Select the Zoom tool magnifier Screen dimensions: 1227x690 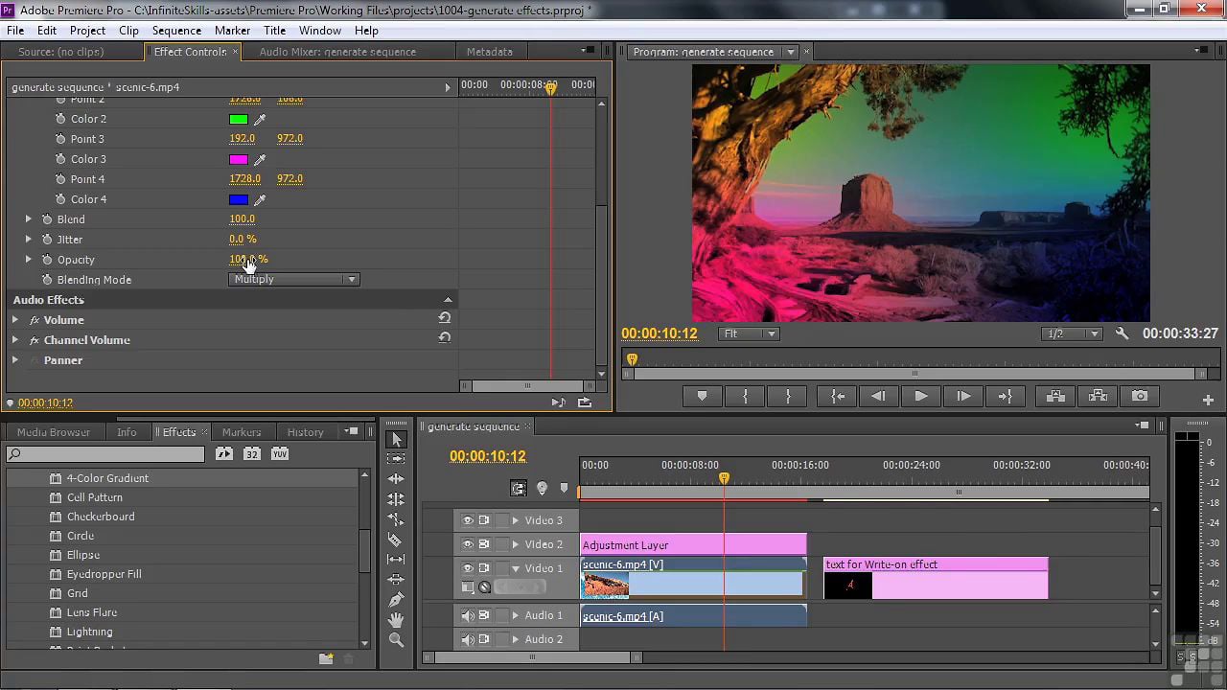[396, 640]
